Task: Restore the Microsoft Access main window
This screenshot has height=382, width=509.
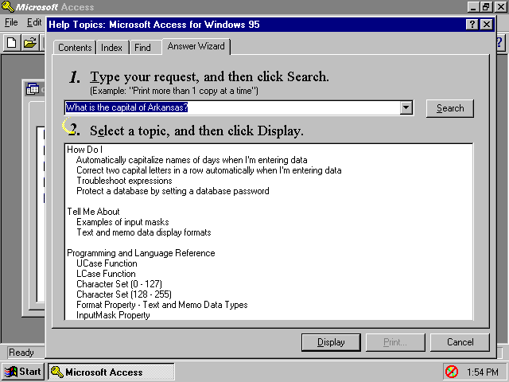Action: coord(486,6)
